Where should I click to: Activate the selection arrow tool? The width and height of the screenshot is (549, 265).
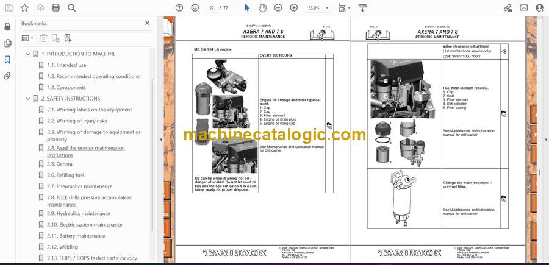pyautogui.click(x=247, y=8)
